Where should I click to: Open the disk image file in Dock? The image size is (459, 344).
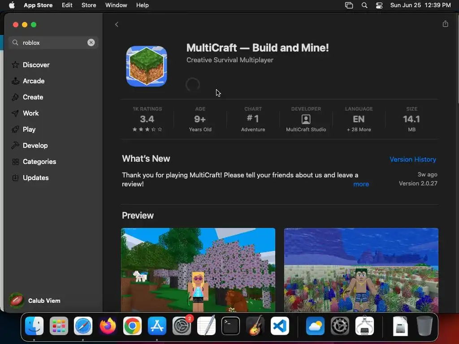400,326
